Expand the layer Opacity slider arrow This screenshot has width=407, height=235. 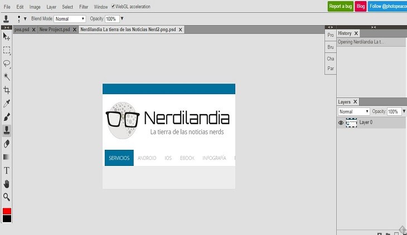(404, 111)
